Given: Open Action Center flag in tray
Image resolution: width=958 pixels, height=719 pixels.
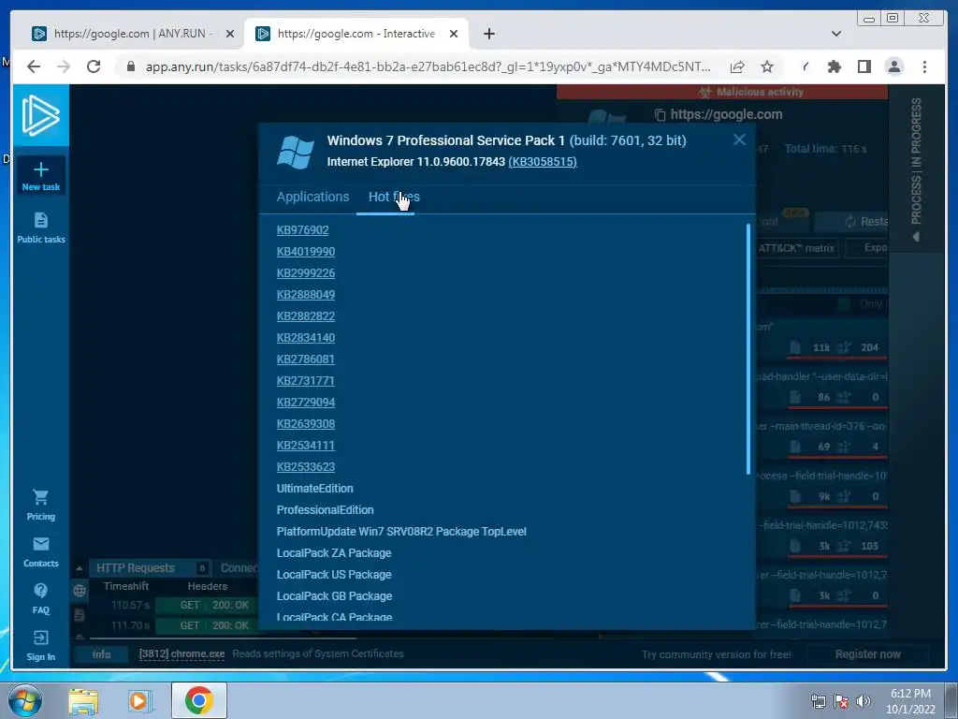Looking at the screenshot, I should click(x=841, y=701).
